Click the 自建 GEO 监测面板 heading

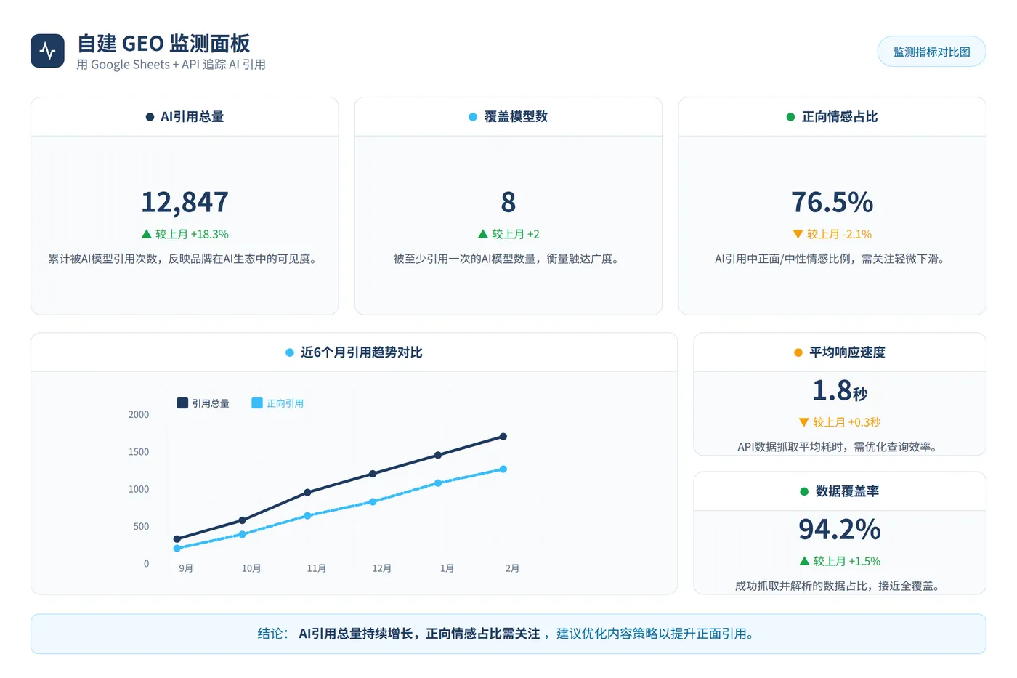(163, 44)
